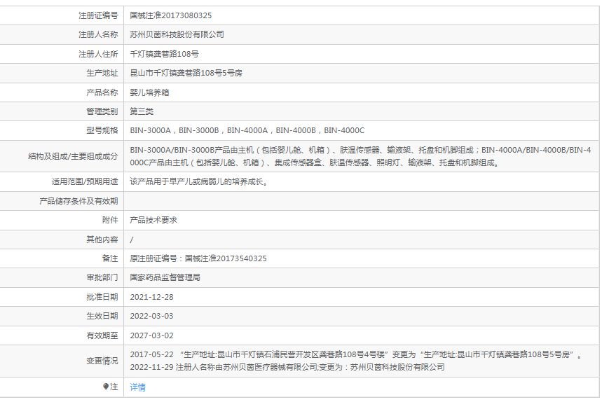Click the 批准日期 label

tap(102, 297)
